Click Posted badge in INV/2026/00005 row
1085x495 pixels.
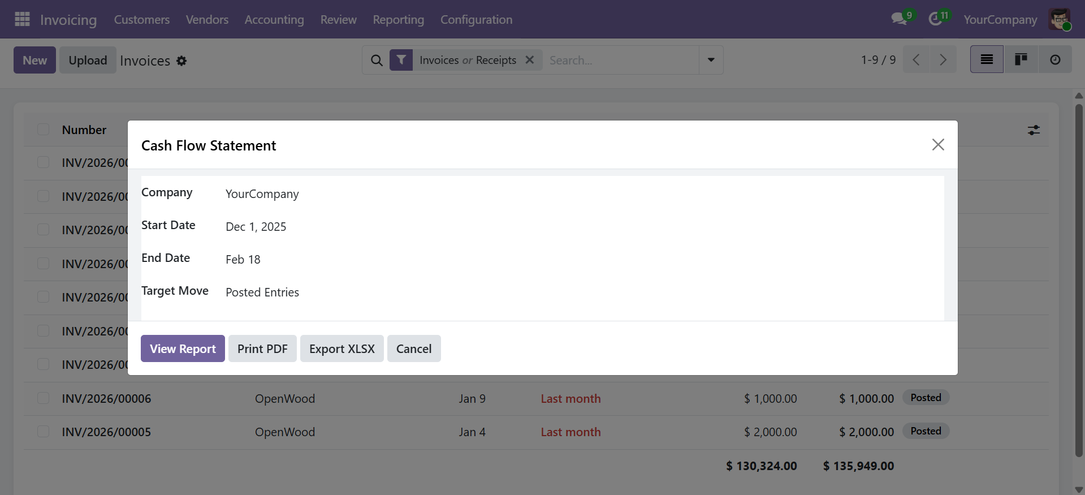[926, 431]
